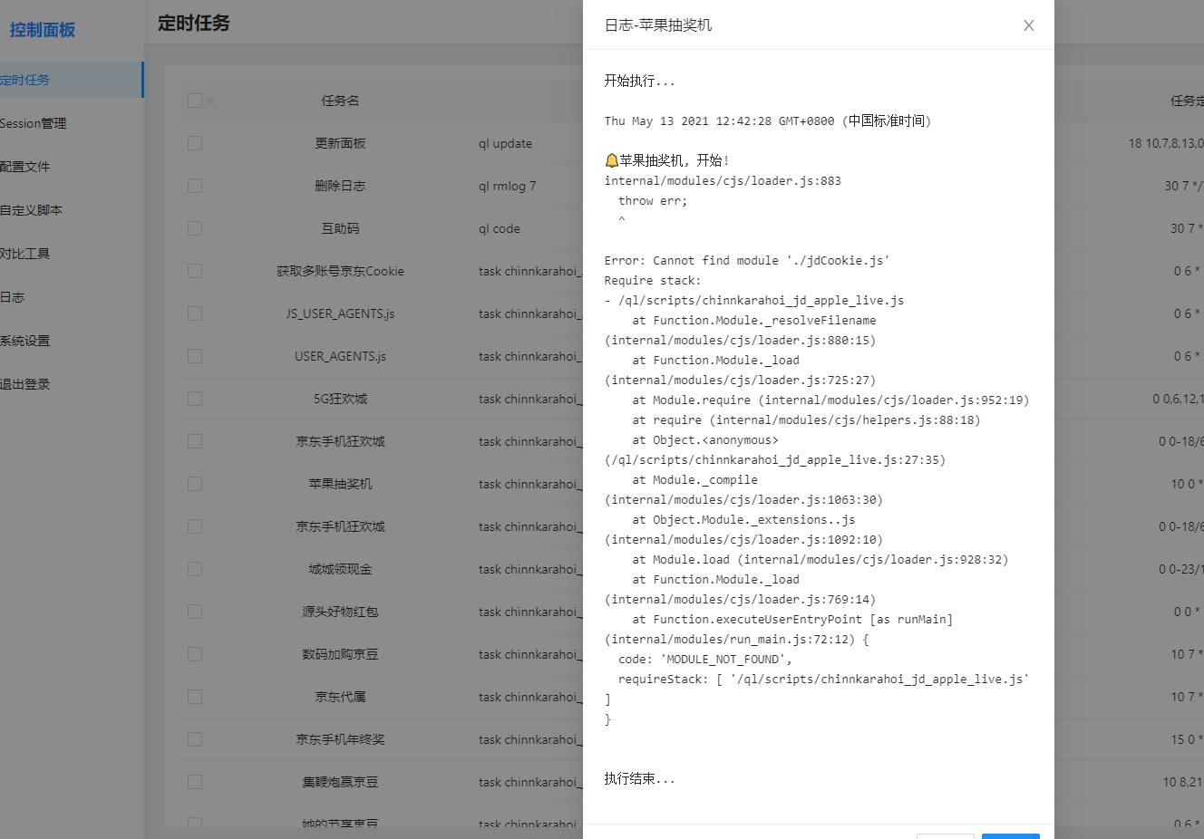The image size is (1204, 839).
Task: Click the blue confirm button in dialog footer
Action: (x=1010, y=837)
